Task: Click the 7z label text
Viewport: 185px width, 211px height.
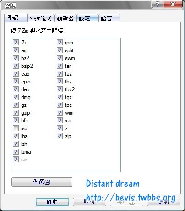Action: tap(24, 43)
